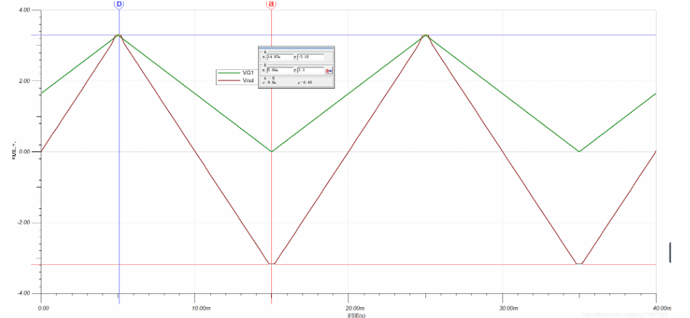Select the red 'a' cursor handle
Viewport: 690px width, 318px height.
point(271,4)
